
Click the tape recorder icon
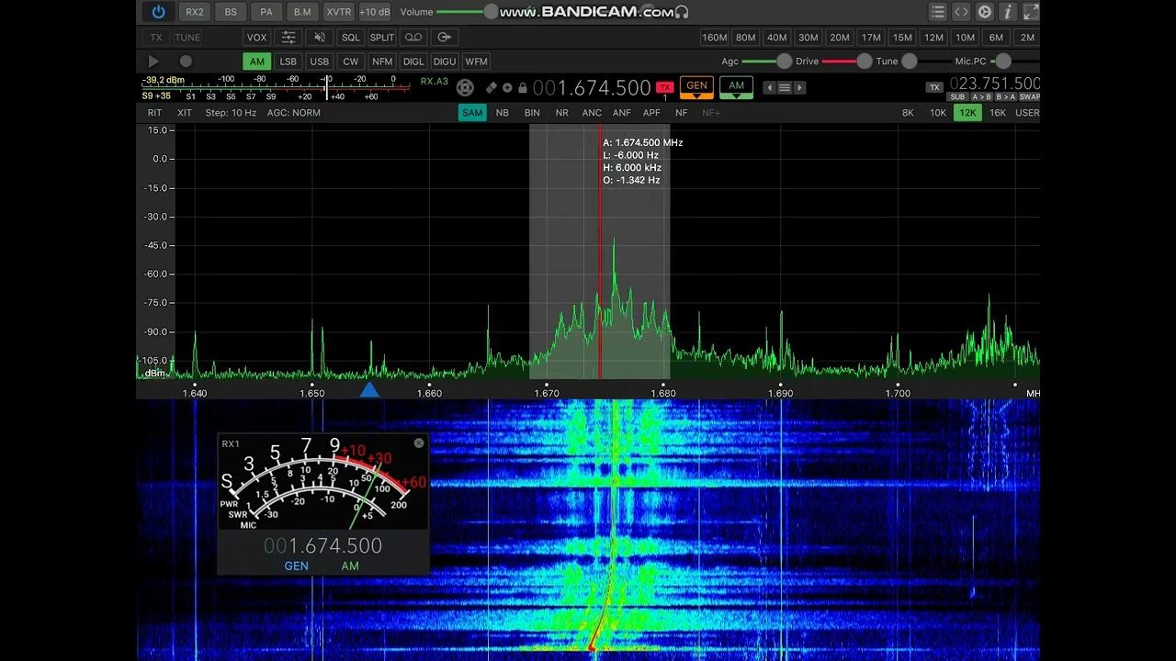click(413, 38)
